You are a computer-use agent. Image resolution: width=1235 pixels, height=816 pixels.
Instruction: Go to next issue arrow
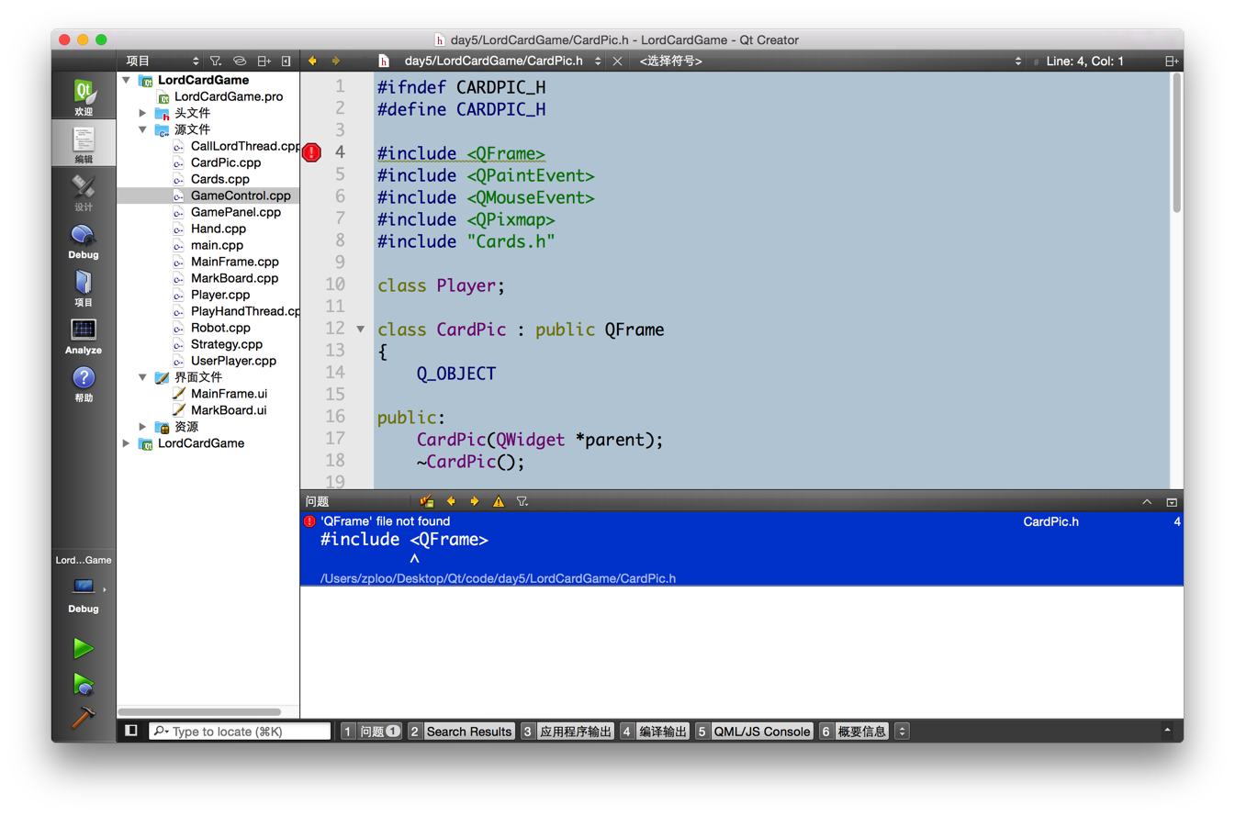(475, 501)
